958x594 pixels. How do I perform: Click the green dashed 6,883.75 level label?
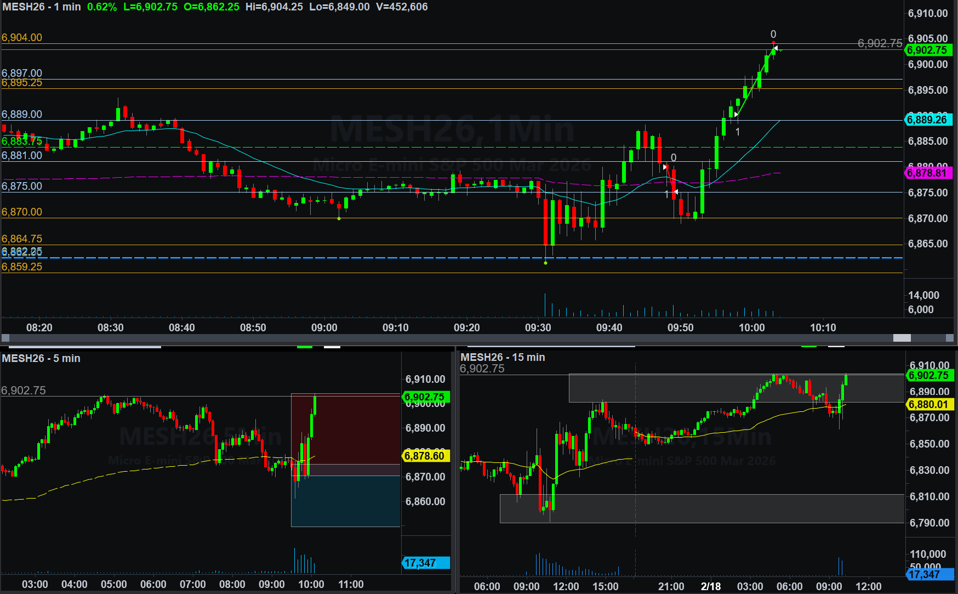(x=22, y=142)
